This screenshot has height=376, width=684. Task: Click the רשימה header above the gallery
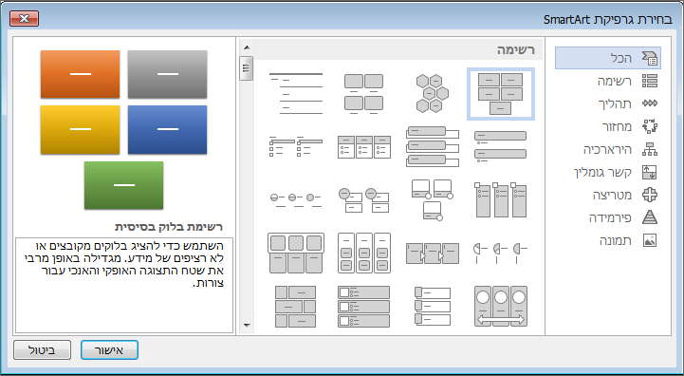(516, 49)
